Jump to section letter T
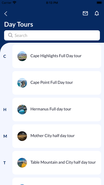 click(5, 163)
